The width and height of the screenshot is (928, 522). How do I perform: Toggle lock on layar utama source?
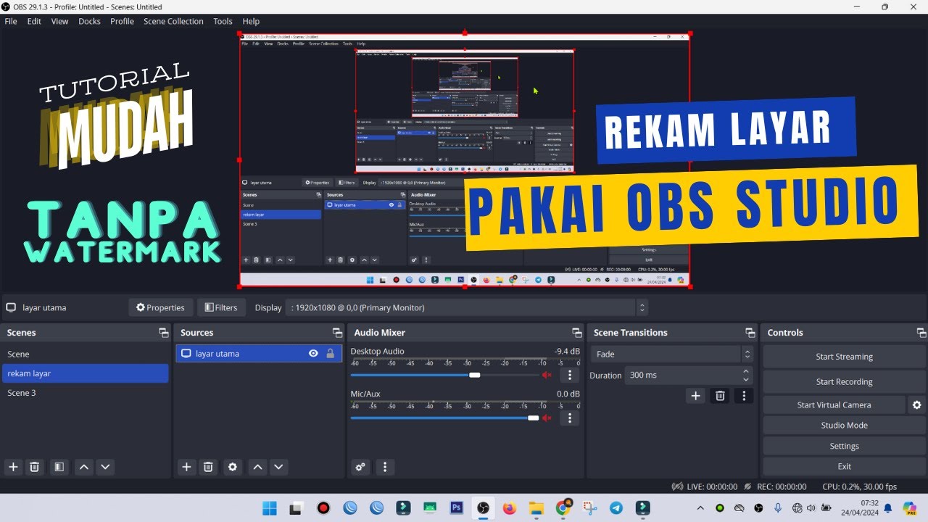pos(331,354)
